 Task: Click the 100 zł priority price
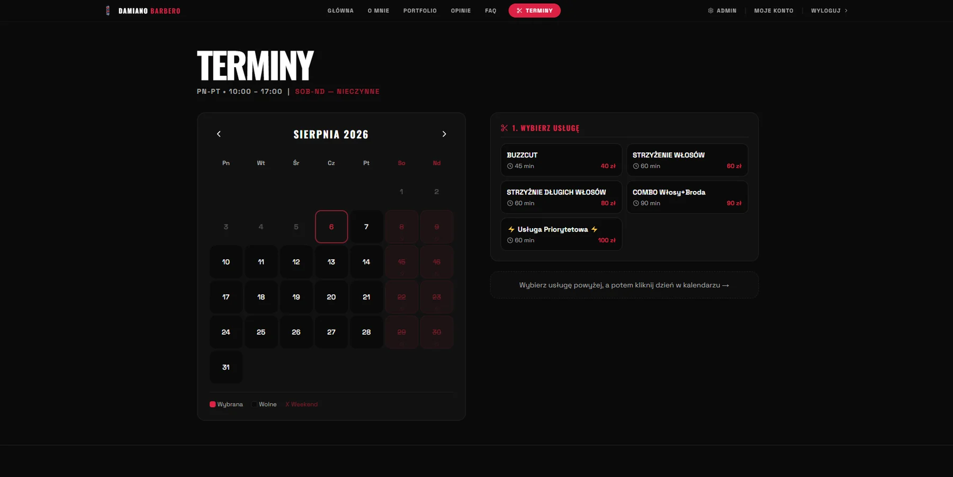click(x=607, y=240)
